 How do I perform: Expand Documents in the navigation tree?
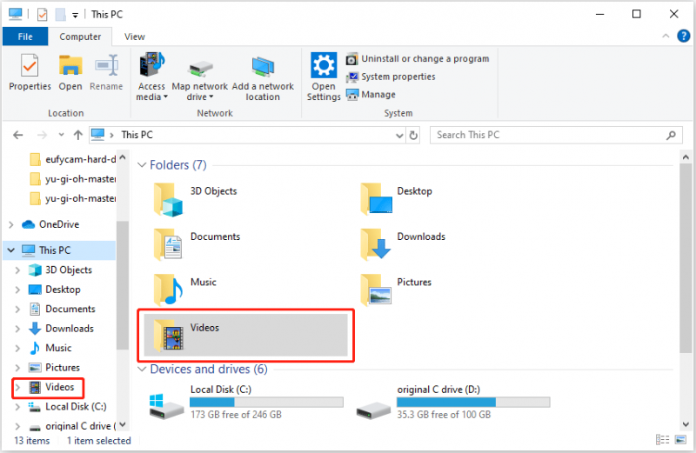point(17,310)
